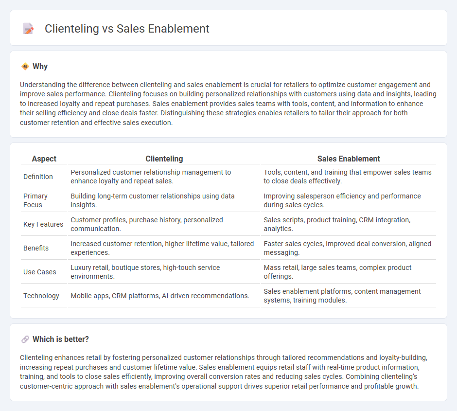Click the Primary Focus row label

tap(35, 200)
